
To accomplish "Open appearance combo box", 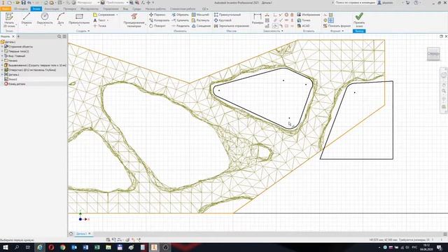I will (117, 3).
